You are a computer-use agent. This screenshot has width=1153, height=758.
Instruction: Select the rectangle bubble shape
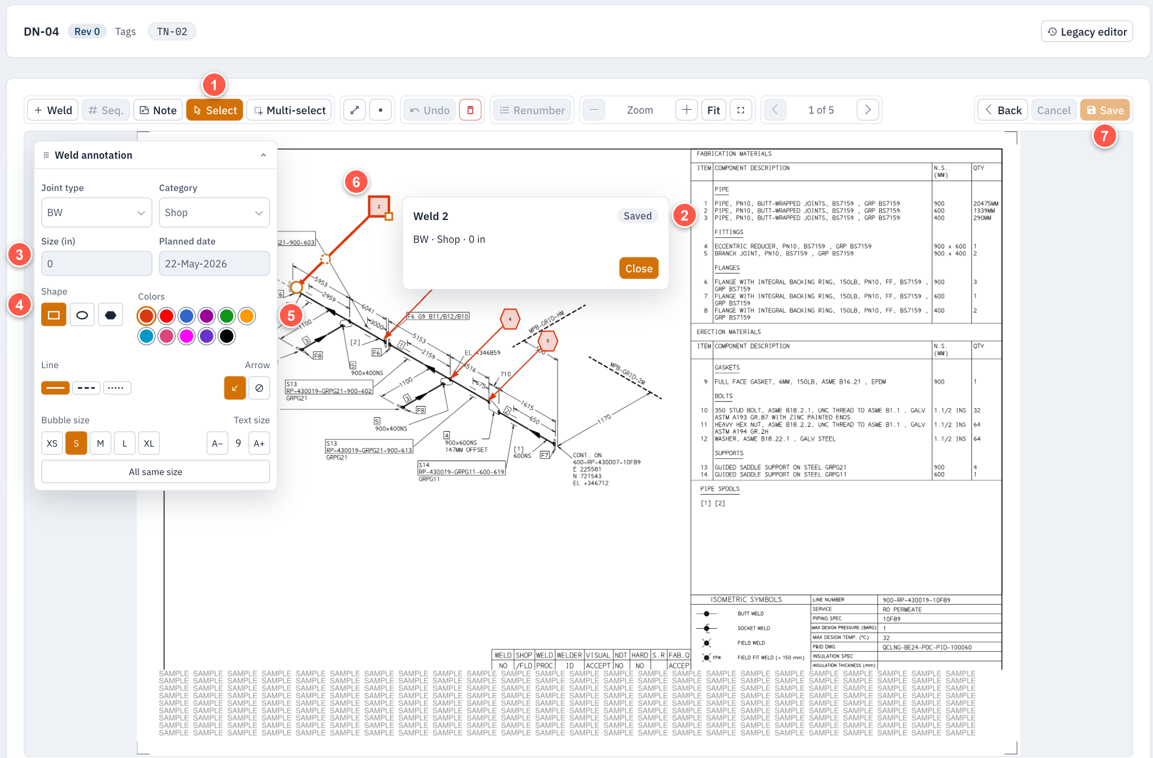click(x=53, y=315)
